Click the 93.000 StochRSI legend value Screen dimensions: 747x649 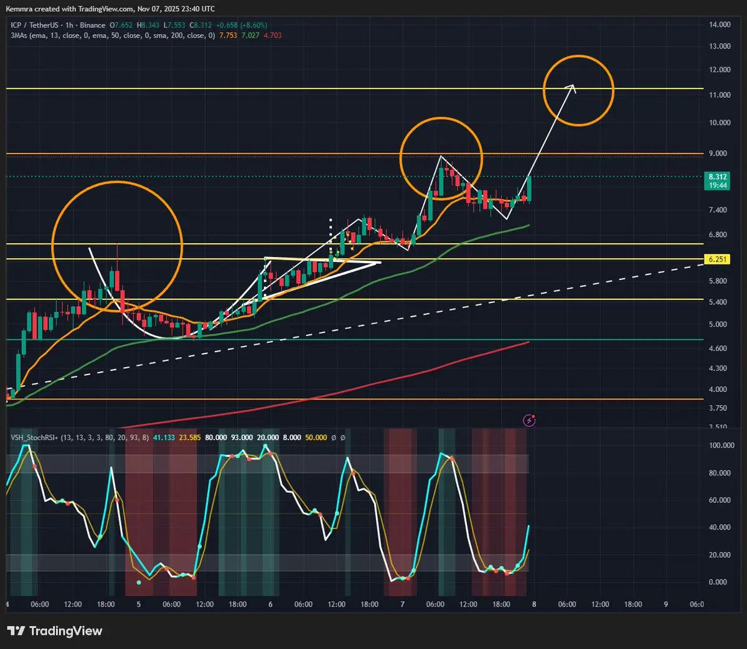pos(242,437)
